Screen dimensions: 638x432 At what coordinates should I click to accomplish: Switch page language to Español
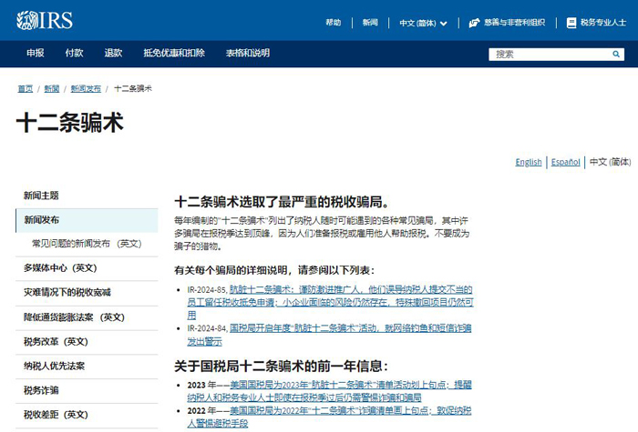pyautogui.click(x=566, y=162)
